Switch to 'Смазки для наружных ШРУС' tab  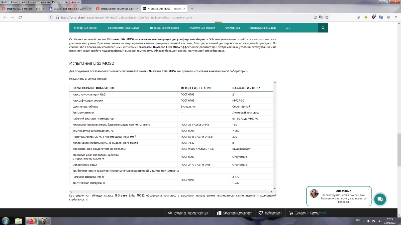click(70, 8)
